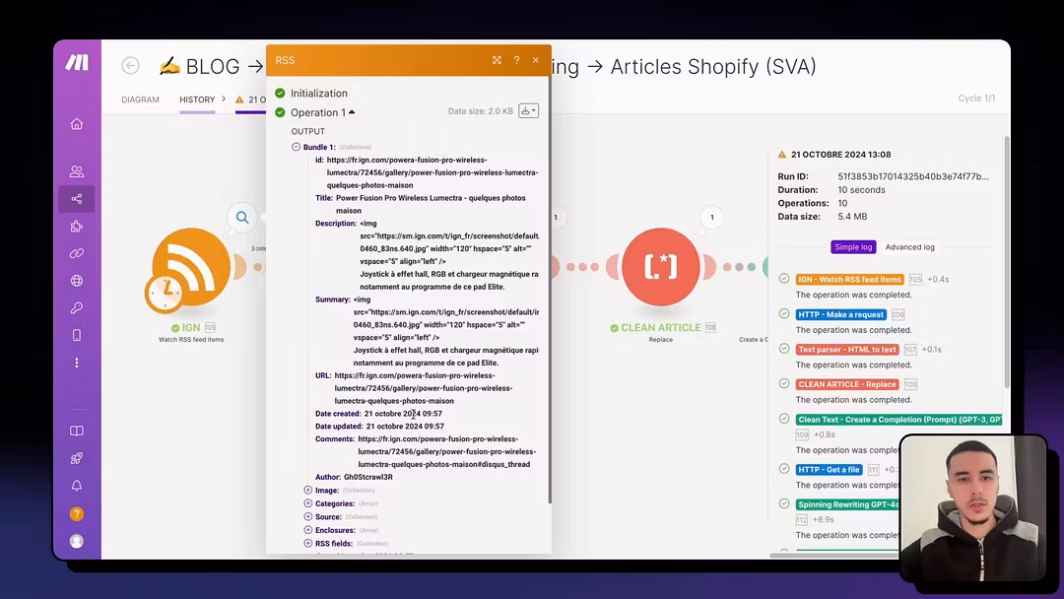
Task: Switch to the HISTORY tab
Action: [x=197, y=100]
